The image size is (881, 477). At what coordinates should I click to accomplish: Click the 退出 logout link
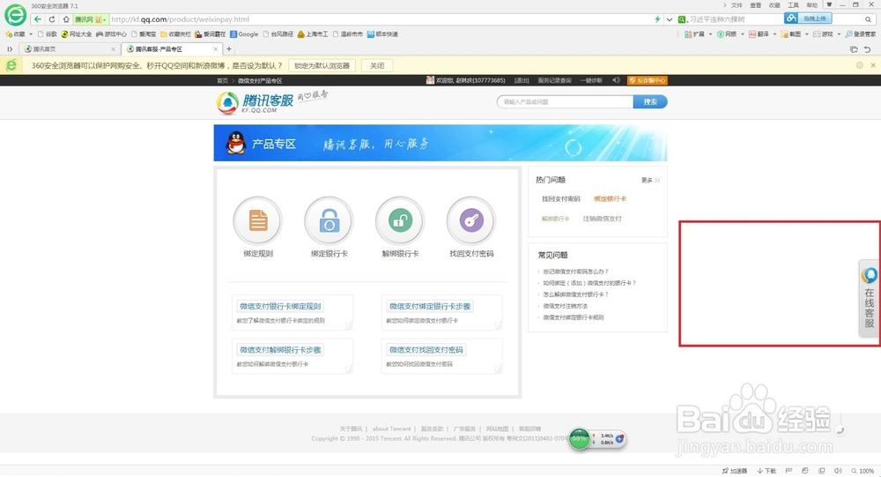click(x=522, y=80)
